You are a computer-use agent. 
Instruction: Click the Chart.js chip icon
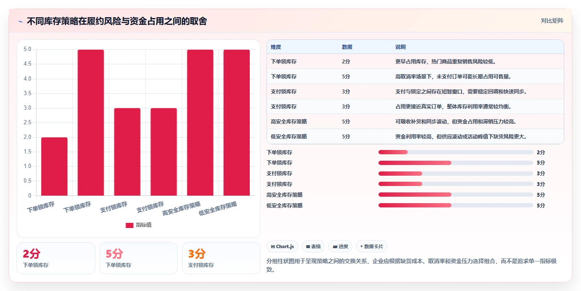(273, 246)
